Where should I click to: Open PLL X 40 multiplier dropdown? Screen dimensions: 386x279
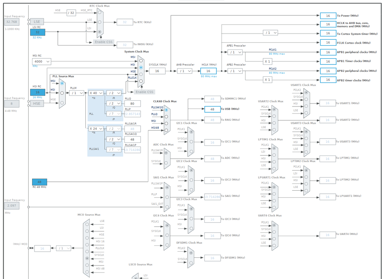coord(96,93)
